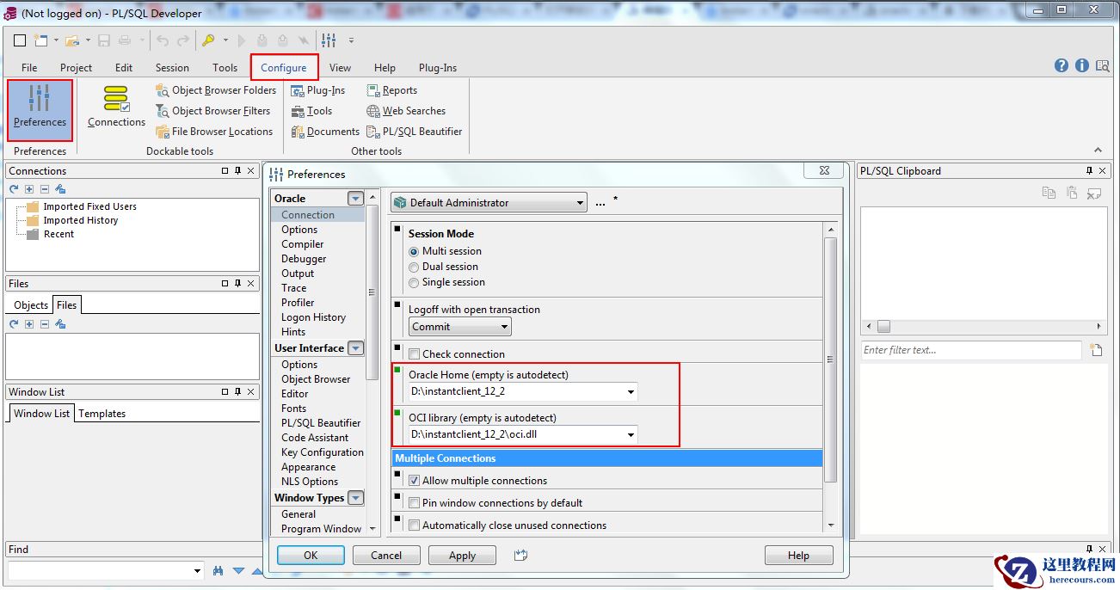Viewport: 1120px width, 590px height.
Task: Open the File menu
Action: pos(29,68)
